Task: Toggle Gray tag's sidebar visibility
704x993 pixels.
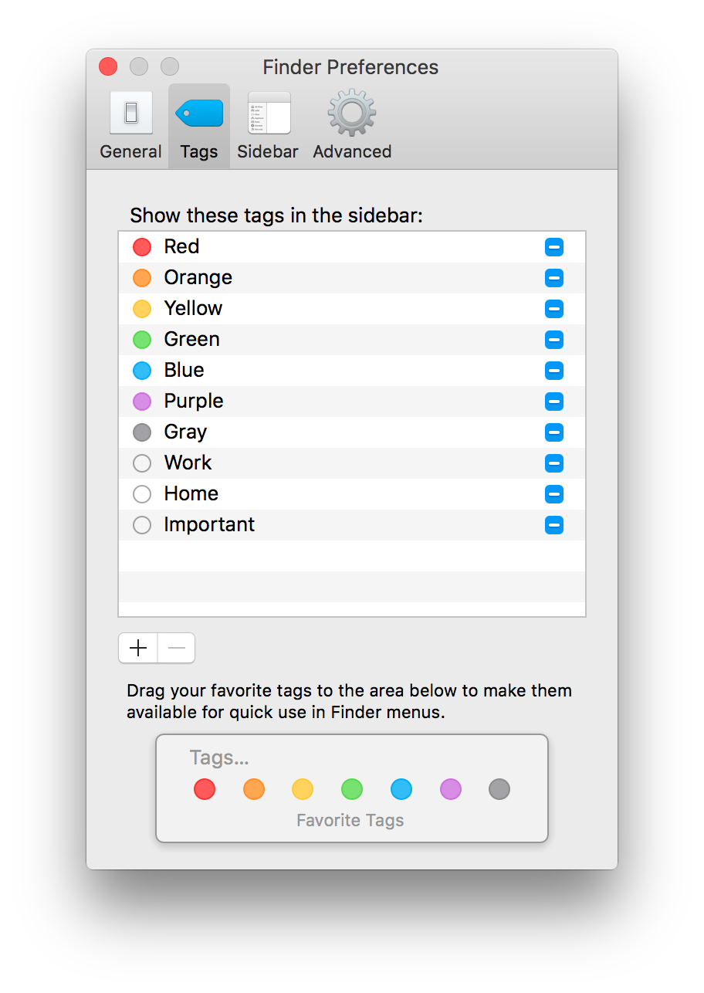Action: click(x=554, y=432)
